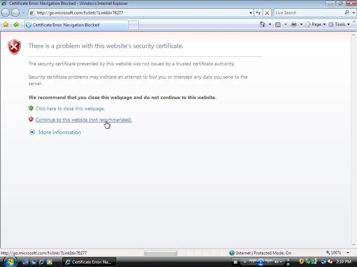Click the blue Media Player Play button
Image resolution: width=357 pixels, height=267 pixels.
[x=261, y=262]
